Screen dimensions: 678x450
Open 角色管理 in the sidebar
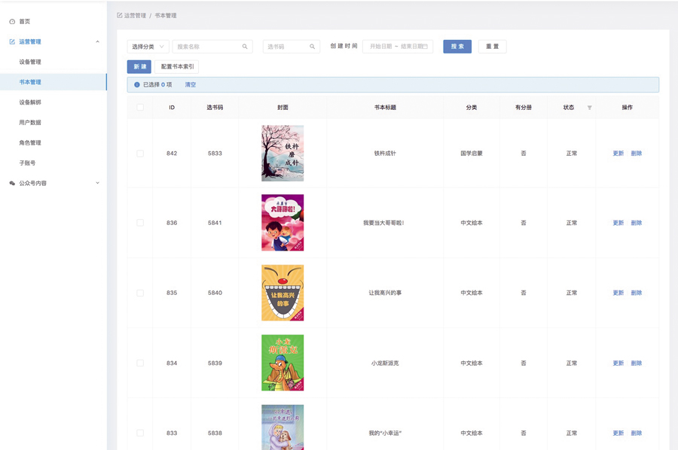(30, 142)
